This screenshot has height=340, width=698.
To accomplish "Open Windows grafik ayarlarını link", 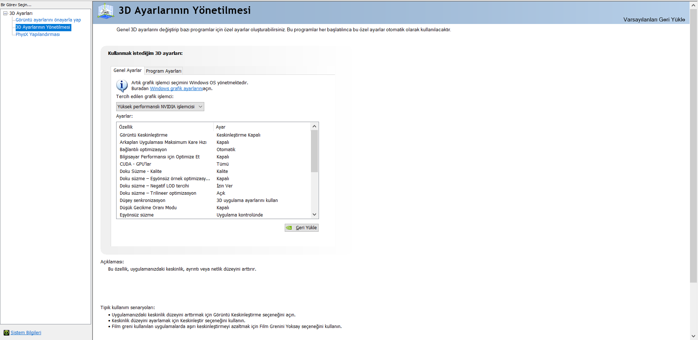I will [x=176, y=89].
